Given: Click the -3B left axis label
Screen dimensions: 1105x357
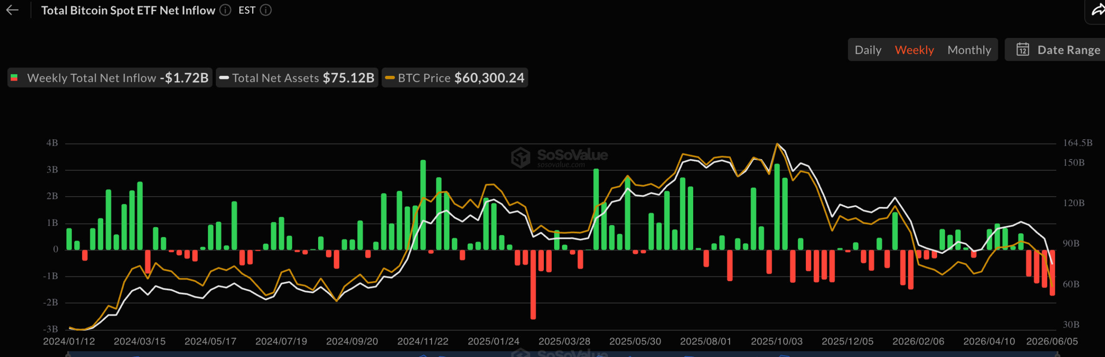Looking at the screenshot, I should click(51, 329).
